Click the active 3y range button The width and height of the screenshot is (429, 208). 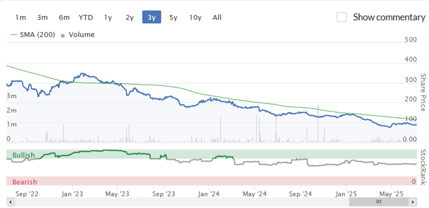click(152, 17)
